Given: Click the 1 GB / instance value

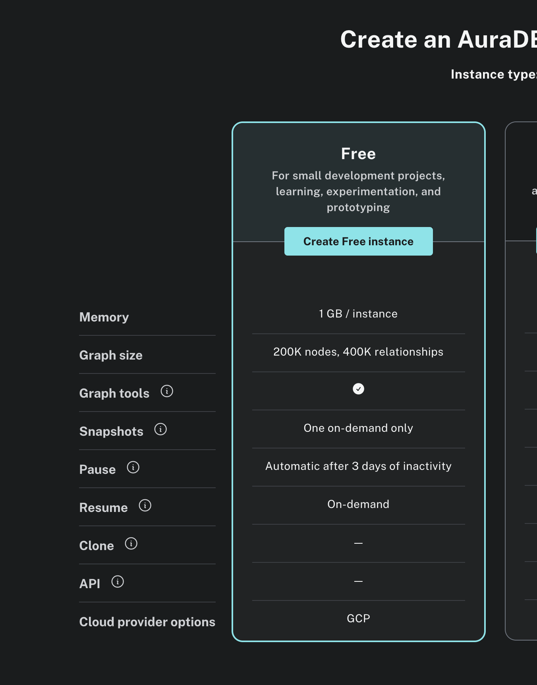Looking at the screenshot, I should pyautogui.click(x=358, y=314).
